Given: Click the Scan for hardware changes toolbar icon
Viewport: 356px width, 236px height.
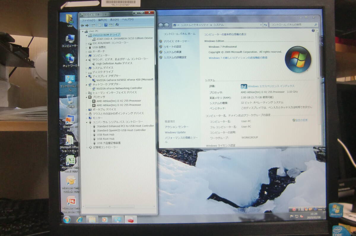Looking at the screenshot, I should coord(117,25).
